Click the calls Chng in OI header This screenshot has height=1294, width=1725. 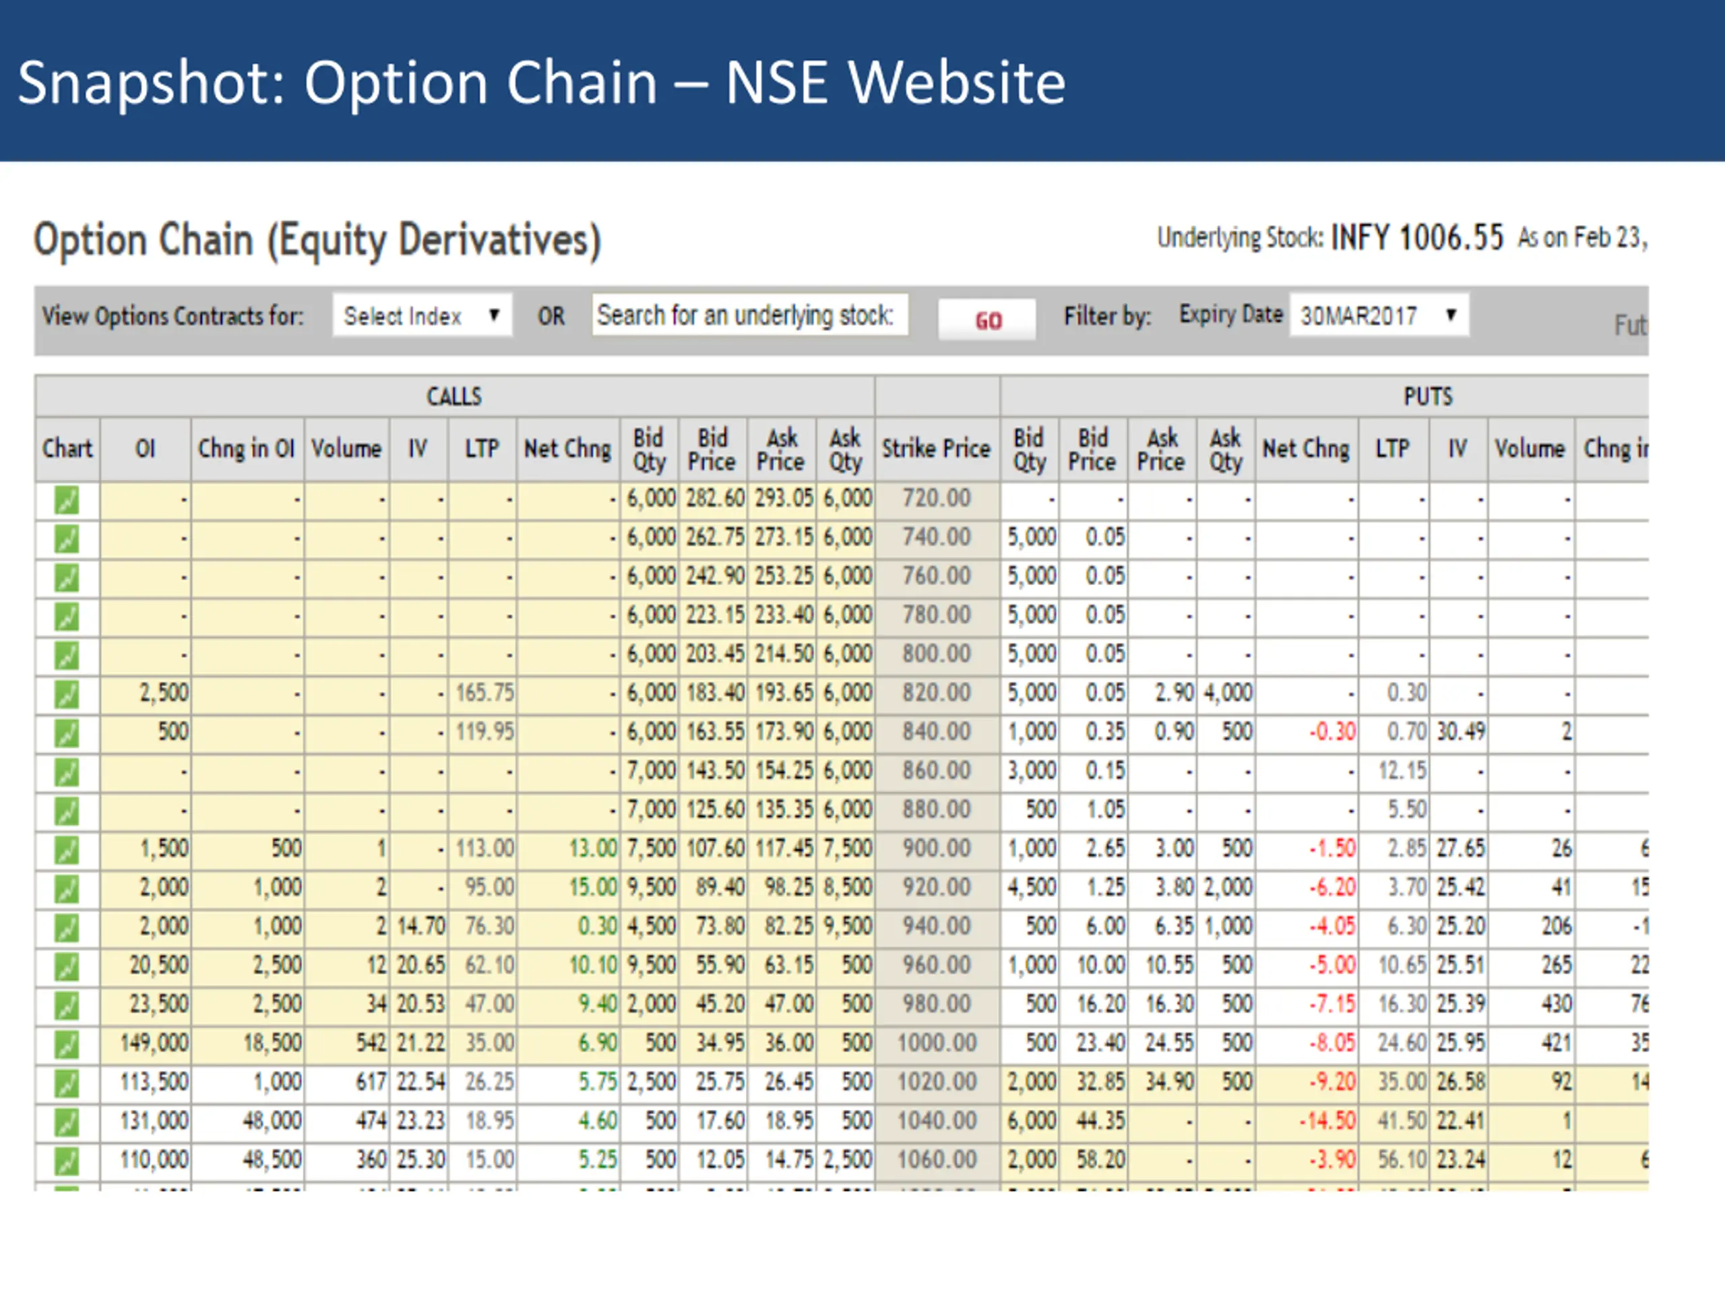tap(247, 448)
